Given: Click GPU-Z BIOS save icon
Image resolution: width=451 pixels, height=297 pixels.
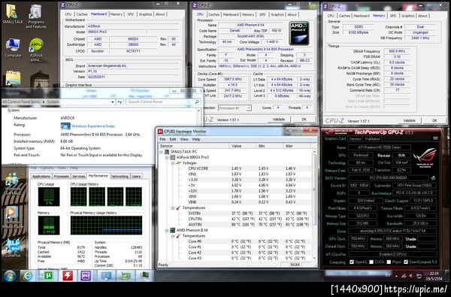Looking at the screenshot, I should (433, 178).
